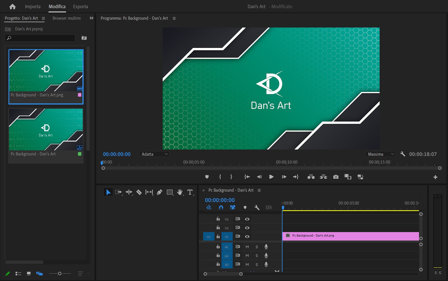Click the green label on sequence item
The width and height of the screenshot is (448, 281).
pos(80,154)
